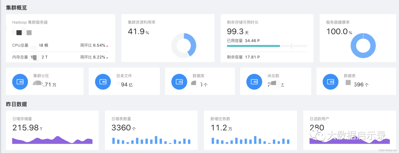The width and height of the screenshot is (399, 153).
Task: Click the 日活跃用户 purple area chart
Action: pyautogui.click(x=349, y=140)
